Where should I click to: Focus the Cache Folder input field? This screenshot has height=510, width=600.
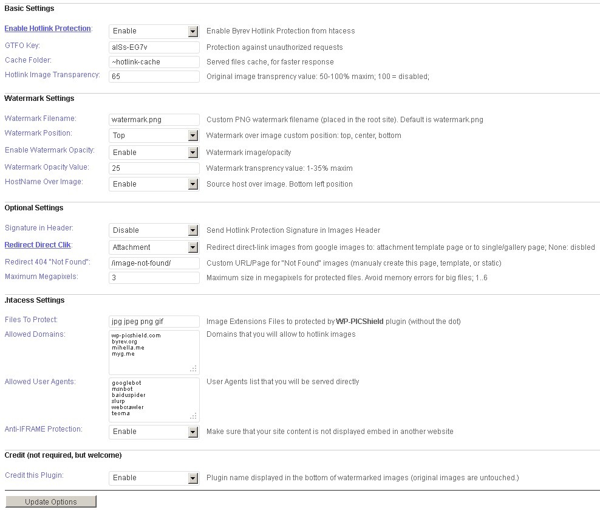(x=154, y=61)
